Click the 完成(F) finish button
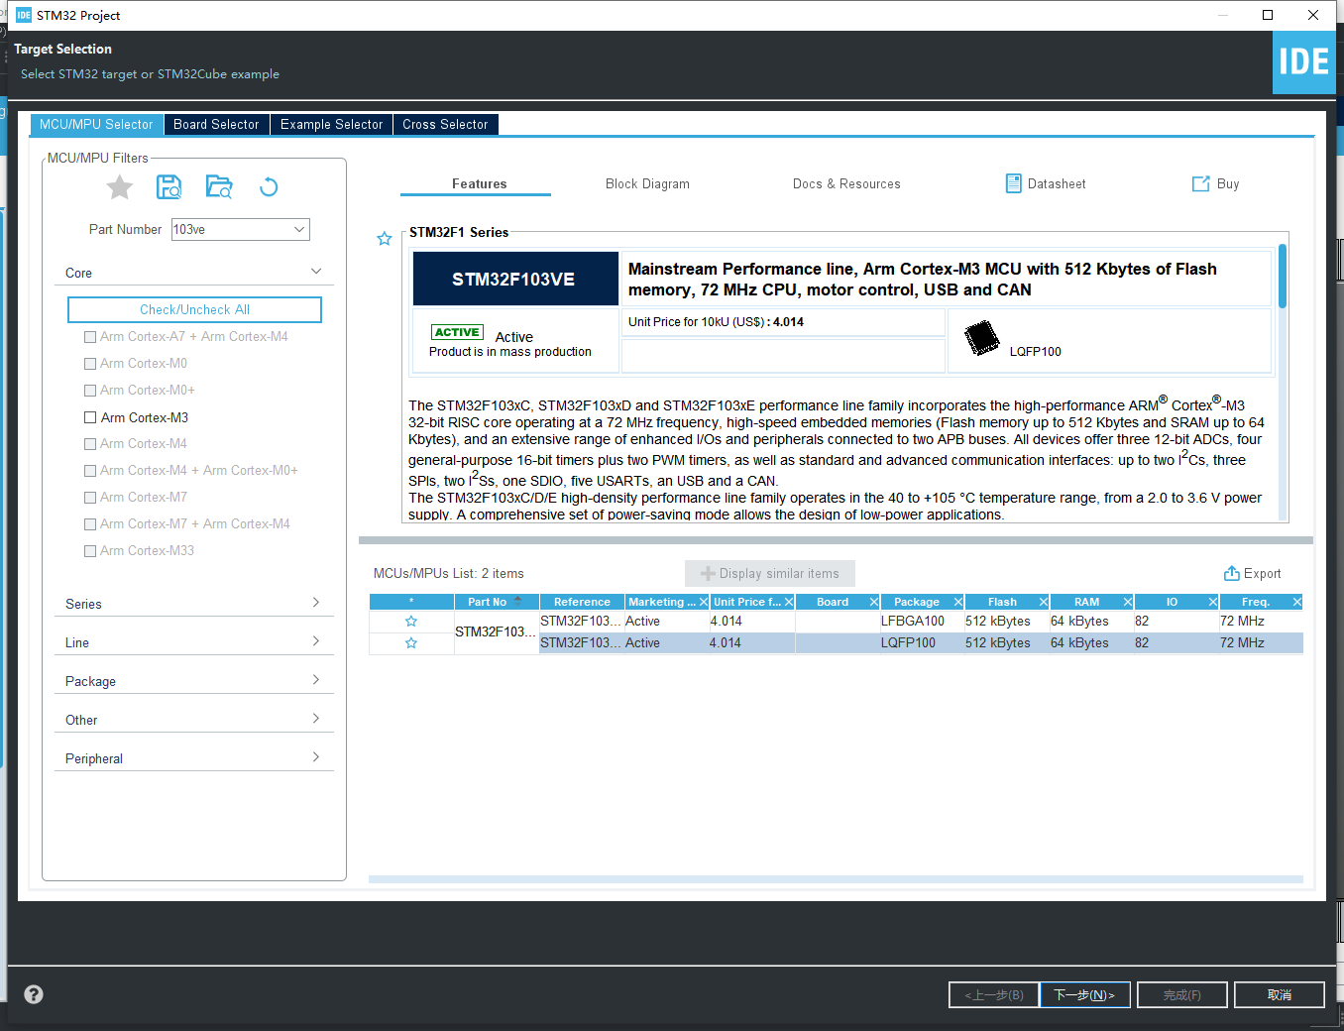1344x1031 pixels. (x=1182, y=994)
